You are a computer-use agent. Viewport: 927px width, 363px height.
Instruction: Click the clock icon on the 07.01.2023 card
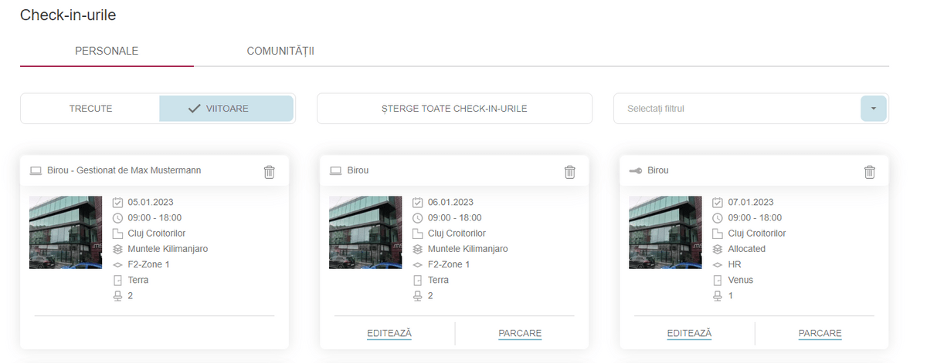coord(718,218)
